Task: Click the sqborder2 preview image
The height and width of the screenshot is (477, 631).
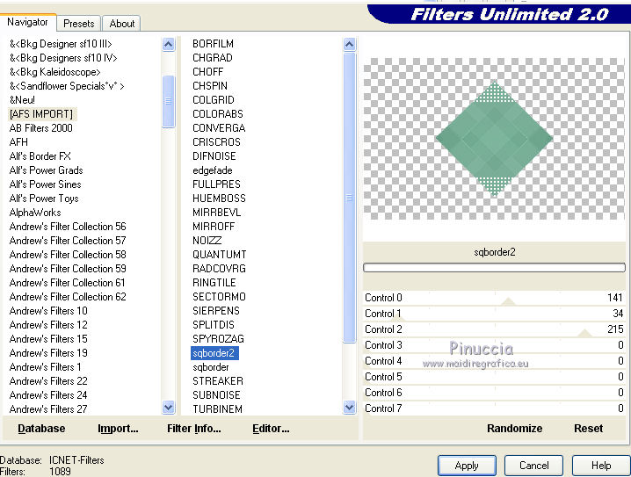Action: click(x=494, y=139)
